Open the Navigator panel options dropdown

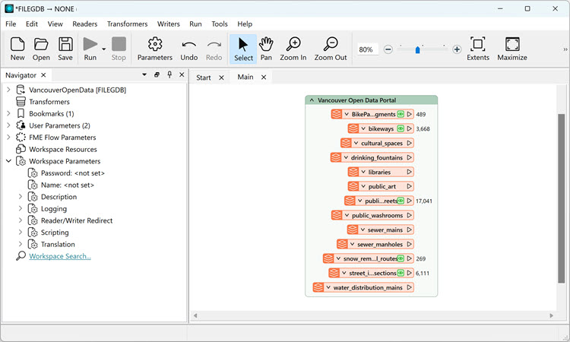tap(144, 74)
